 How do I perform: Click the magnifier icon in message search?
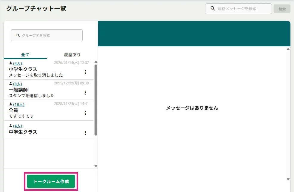click(213, 9)
